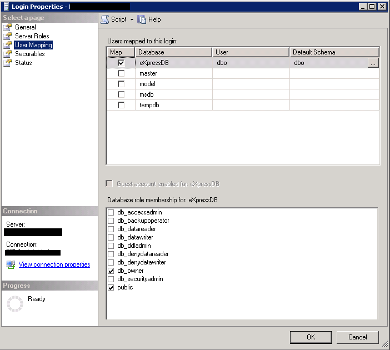The height and width of the screenshot is (350, 390).
Task: Click the dialog title bar icon
Action: tap(6, 6)
